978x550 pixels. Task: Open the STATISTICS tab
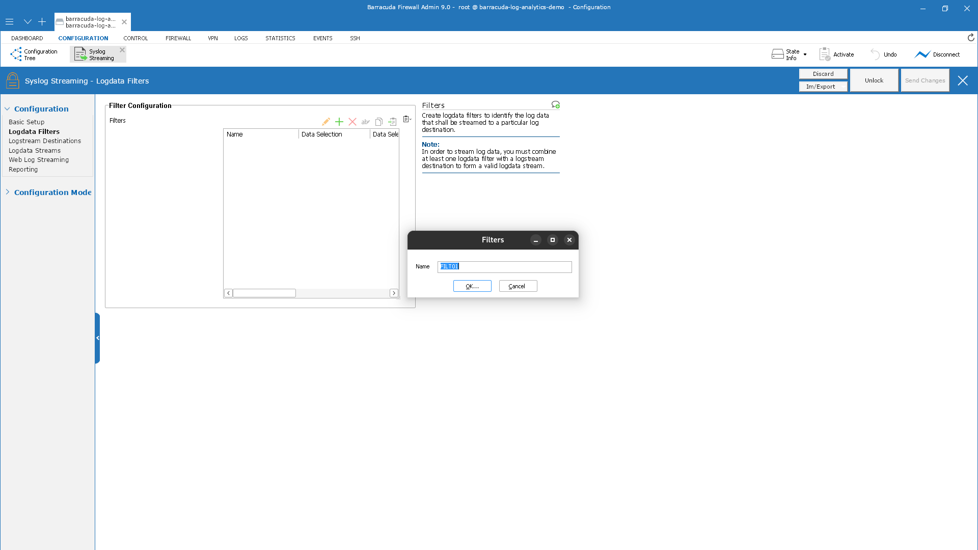click(280, 38)
